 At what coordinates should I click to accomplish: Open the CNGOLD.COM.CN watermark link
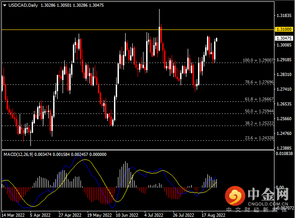268,204
